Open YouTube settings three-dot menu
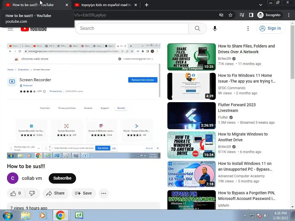 coord(248,28)
